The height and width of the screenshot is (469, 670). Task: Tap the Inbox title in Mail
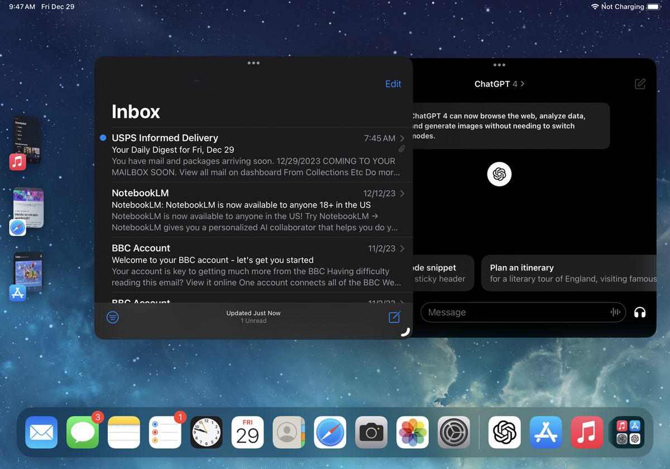point(136,112)
